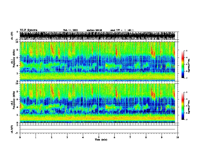Image resolution: width=200 pixels, height=154 pixels.
Task: Click the ch.2 spectrogram panel
Action: tap(97, 103)
